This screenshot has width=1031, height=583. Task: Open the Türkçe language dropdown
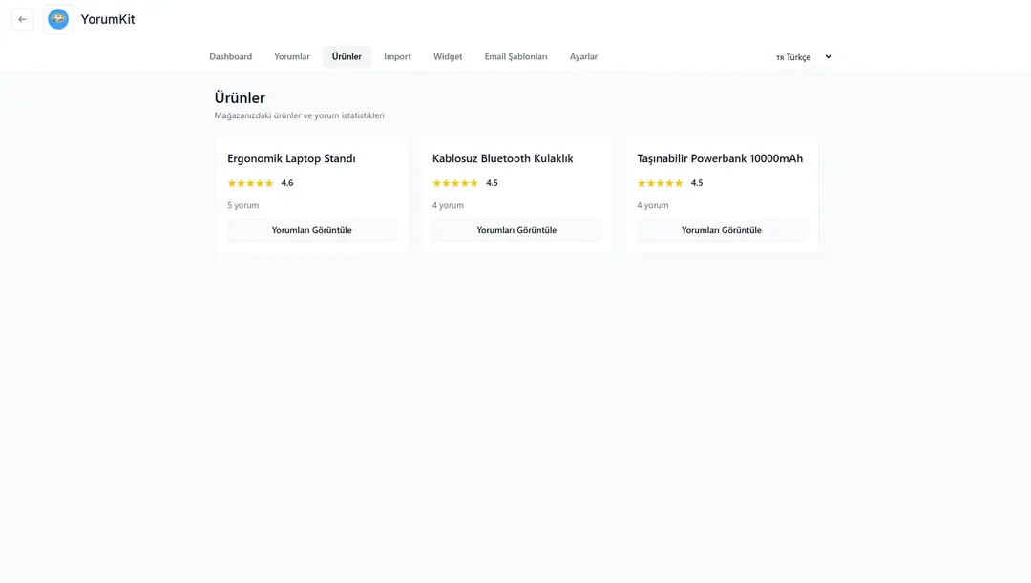coord(803,57)
